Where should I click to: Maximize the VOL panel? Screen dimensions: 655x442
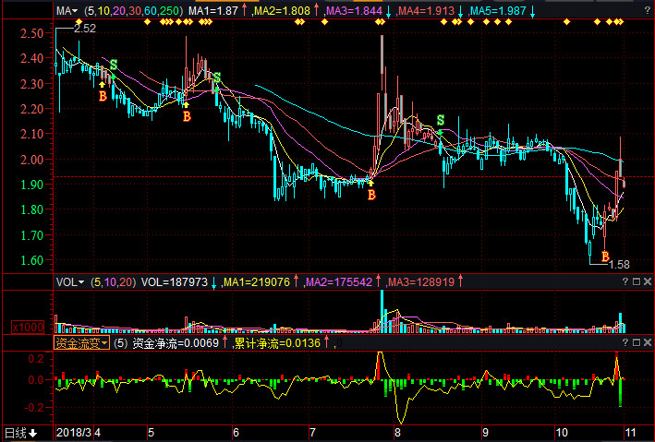[x=637, y=281]
